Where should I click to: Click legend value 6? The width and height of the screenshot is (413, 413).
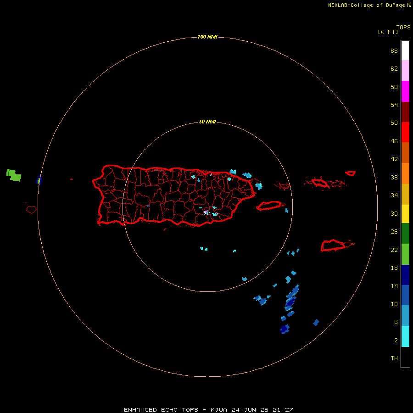click(396, 322)
